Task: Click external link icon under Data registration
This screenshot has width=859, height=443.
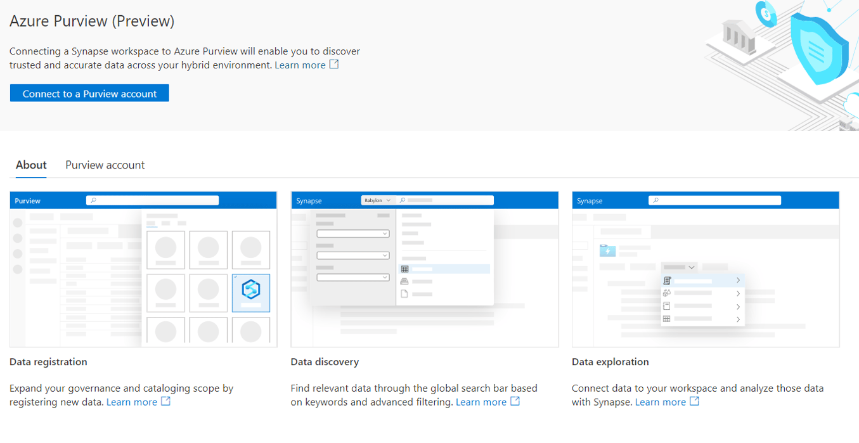Action: (165, 401)
